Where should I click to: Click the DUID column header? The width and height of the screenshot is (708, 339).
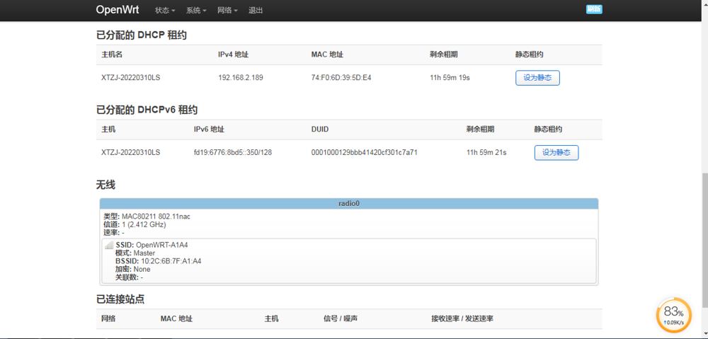click(320, 130)
